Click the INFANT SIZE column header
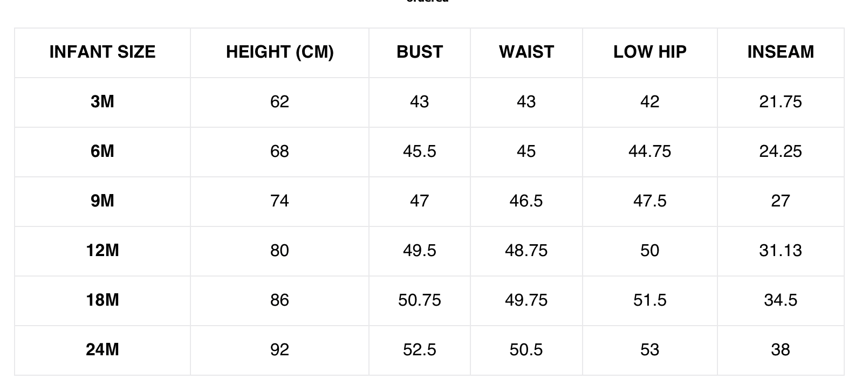 click(x=102, y=52)
